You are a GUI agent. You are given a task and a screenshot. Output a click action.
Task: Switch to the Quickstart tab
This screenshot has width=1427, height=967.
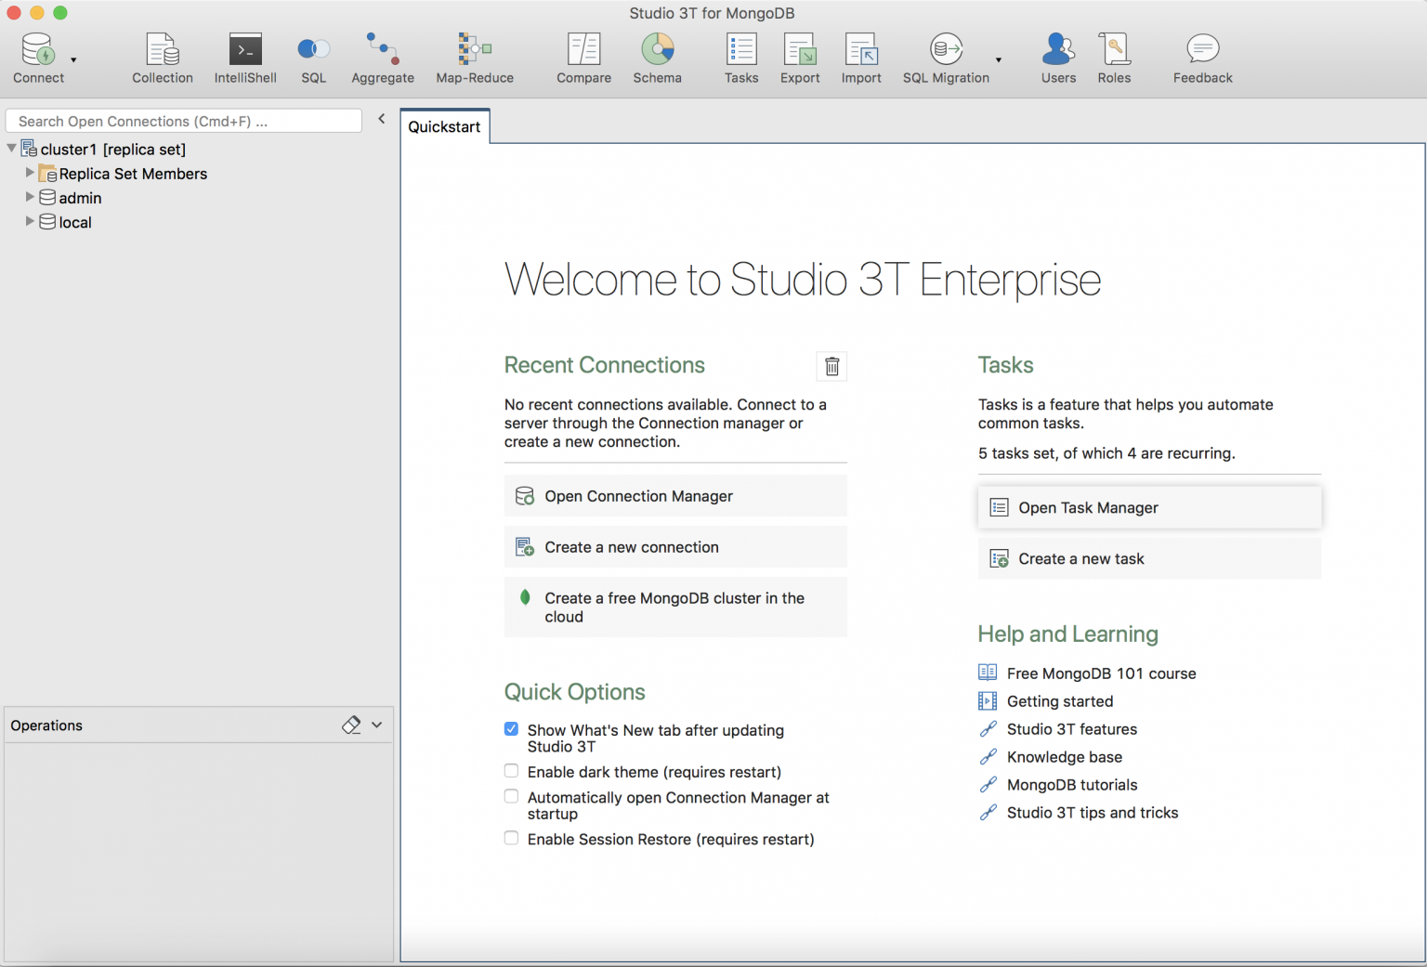(x=444, y=127)
